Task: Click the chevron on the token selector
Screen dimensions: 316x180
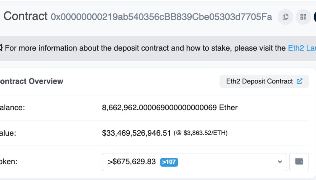Action: click(x=280, y=162)
